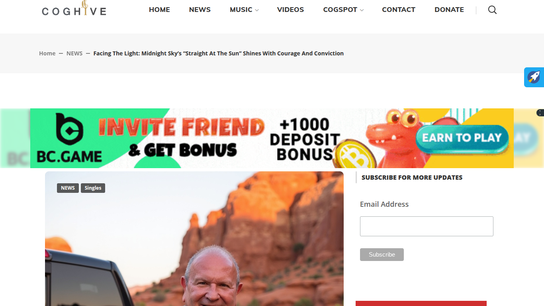Click the blue rocket icon
Viewport: 544px width, 306px height.
point(534,77)
